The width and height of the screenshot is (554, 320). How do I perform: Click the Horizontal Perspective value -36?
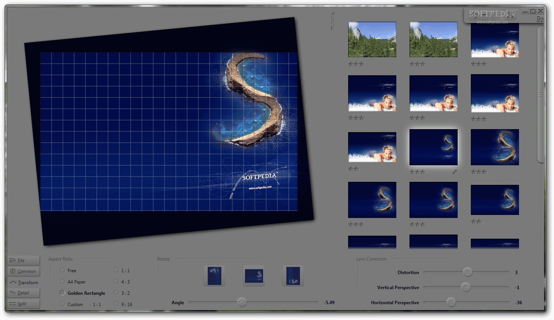[519, 302]
